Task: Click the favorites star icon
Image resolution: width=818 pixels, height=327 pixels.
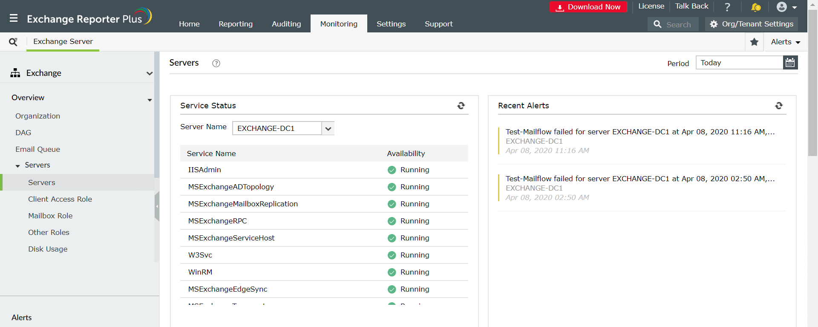Action: click(x=754, y=42)
